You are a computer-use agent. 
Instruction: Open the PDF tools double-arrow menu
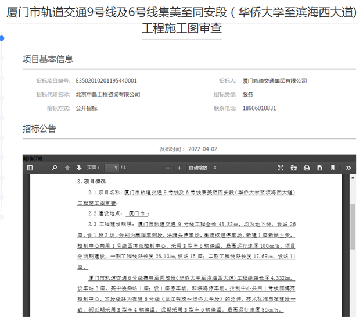pos(348,168)
